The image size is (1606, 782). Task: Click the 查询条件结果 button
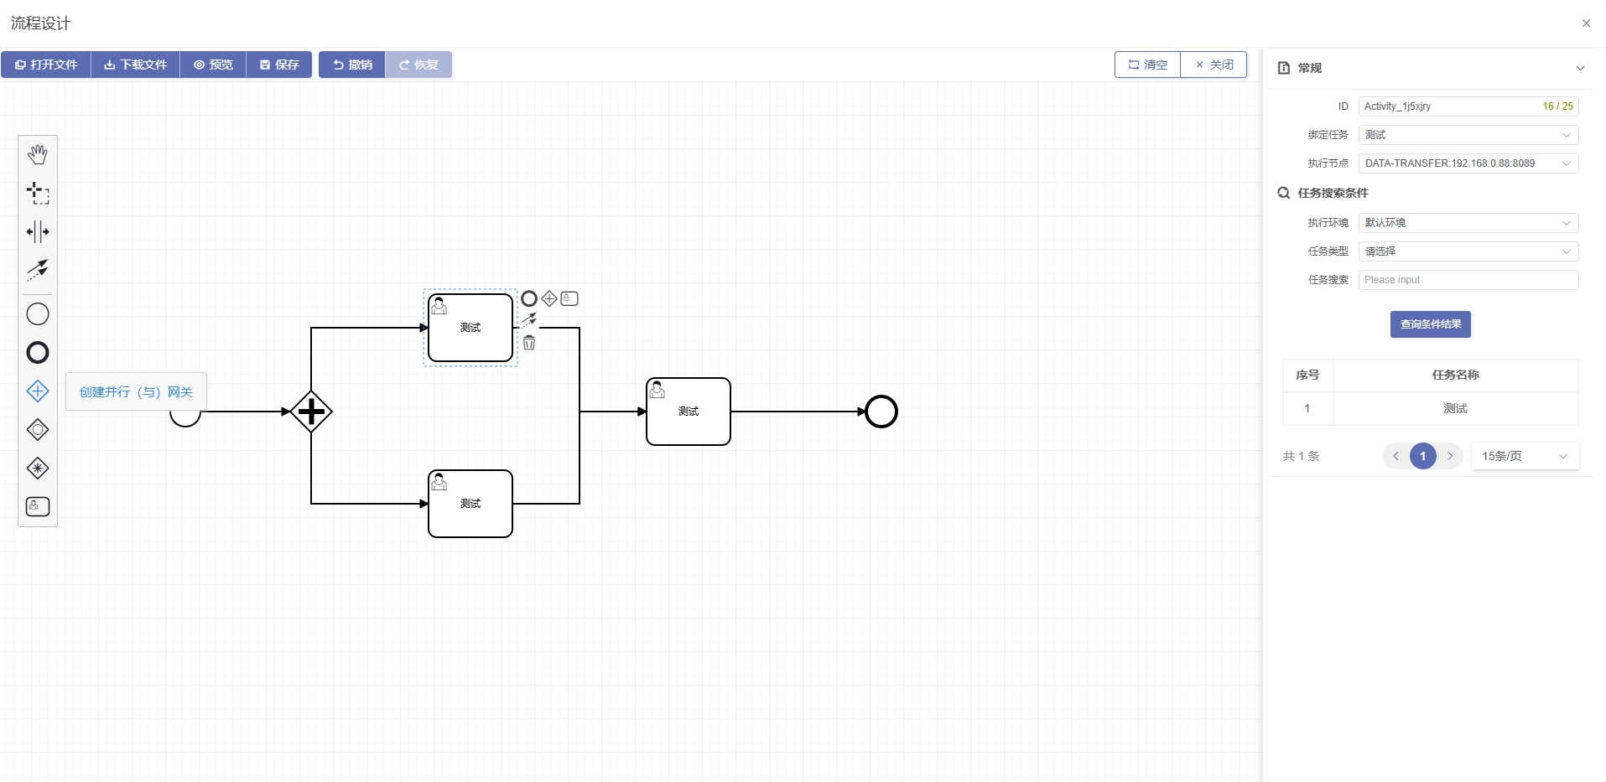(1430, 324)
